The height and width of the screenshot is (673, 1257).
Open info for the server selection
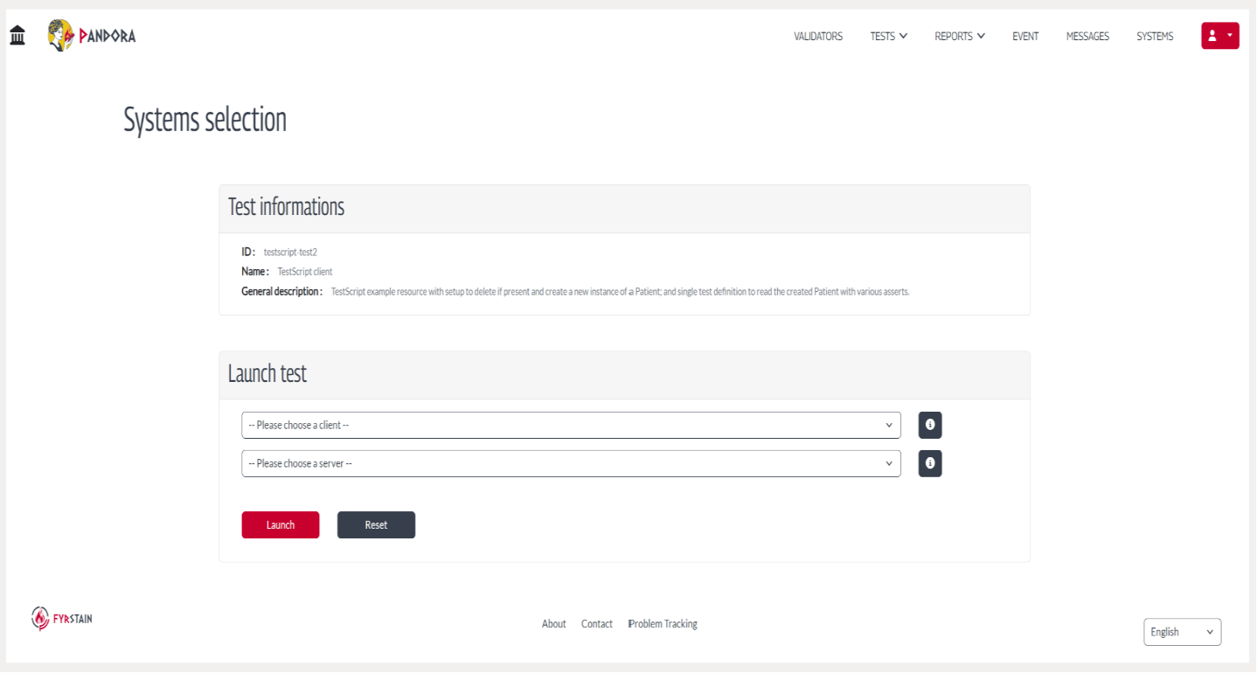pyautogui.click(x=929, y=463)
